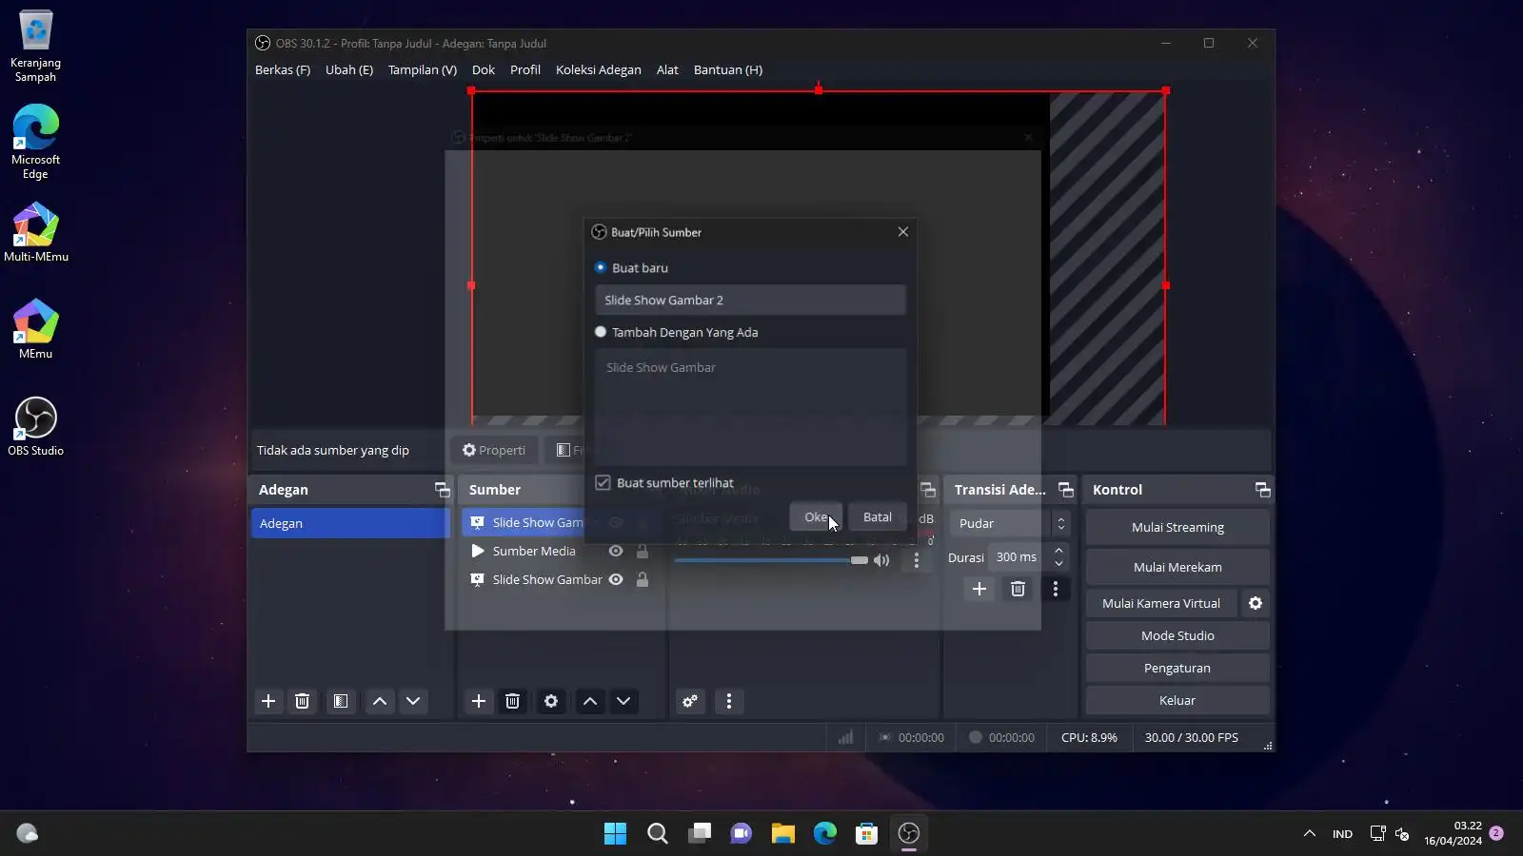
Task: Add a new source in Sumber panel
Action: [479, 701]
